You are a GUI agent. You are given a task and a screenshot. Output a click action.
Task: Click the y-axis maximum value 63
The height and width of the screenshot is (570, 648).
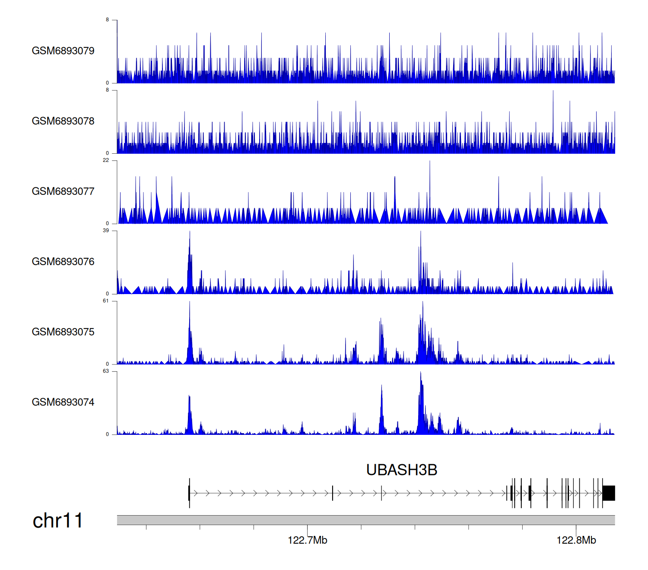[x=106, y=371]
